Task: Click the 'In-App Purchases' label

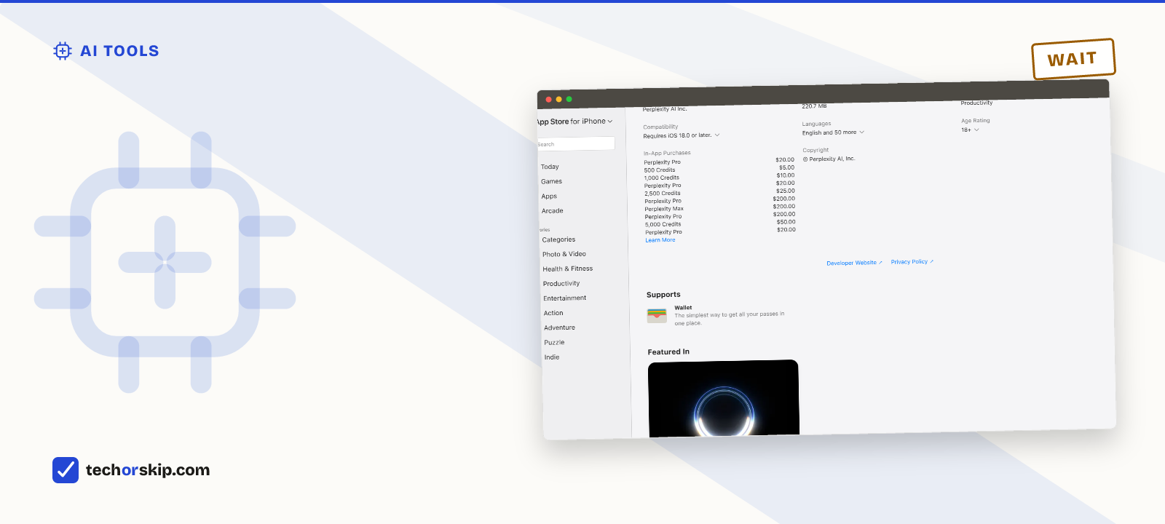Action: click(x=667, y=153)
